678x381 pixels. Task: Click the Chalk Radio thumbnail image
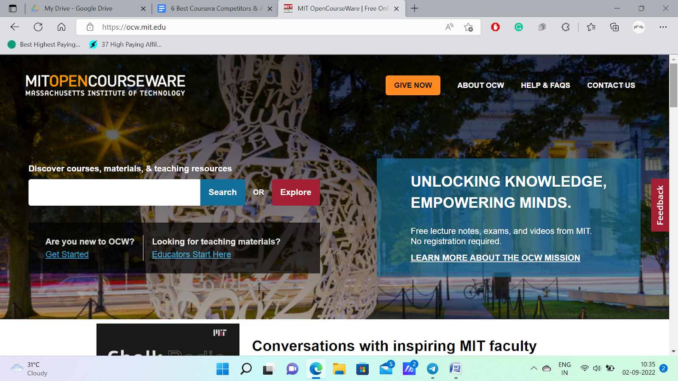(168, 340)
